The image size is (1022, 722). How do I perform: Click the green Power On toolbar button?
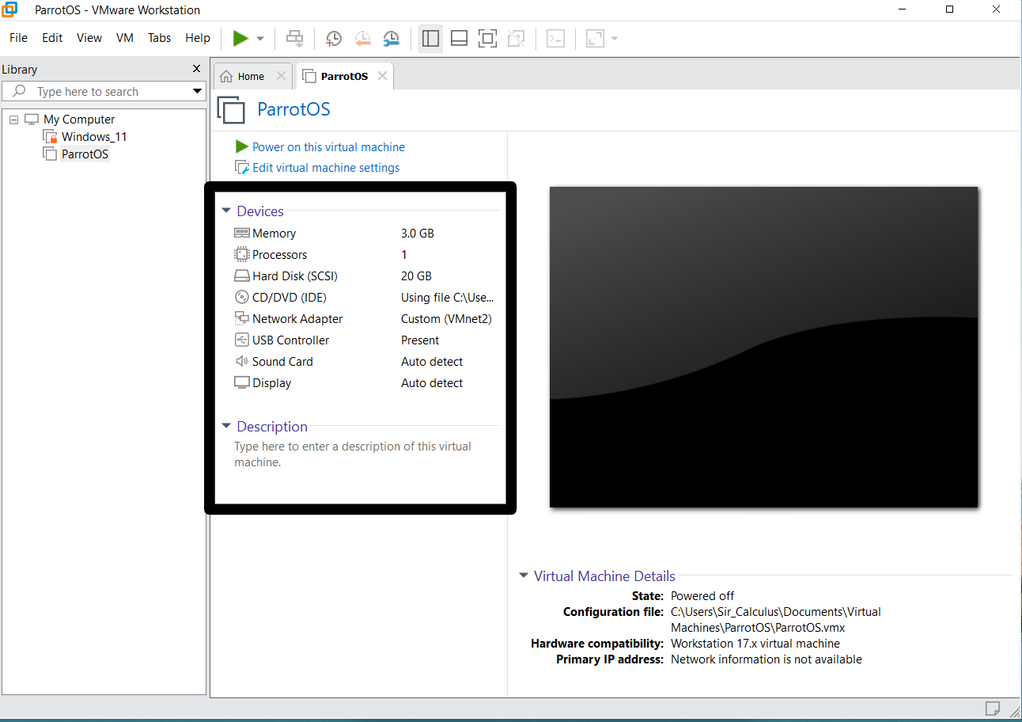[x=240, y=38]
